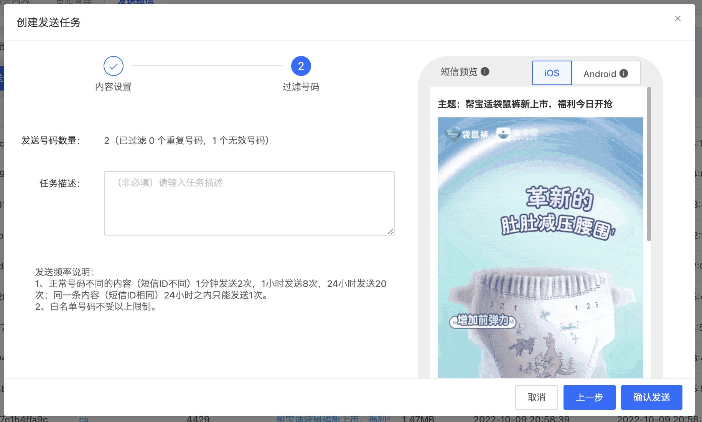Click info icon beside Android
Viewport: 702px width, 422px height.
[x=624, y=73]
